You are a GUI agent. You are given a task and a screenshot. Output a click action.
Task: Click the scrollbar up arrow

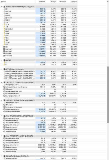(x=108, y=1)
